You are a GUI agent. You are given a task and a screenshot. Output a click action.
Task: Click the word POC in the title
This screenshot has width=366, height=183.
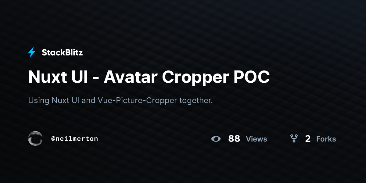tap(252, 77)
